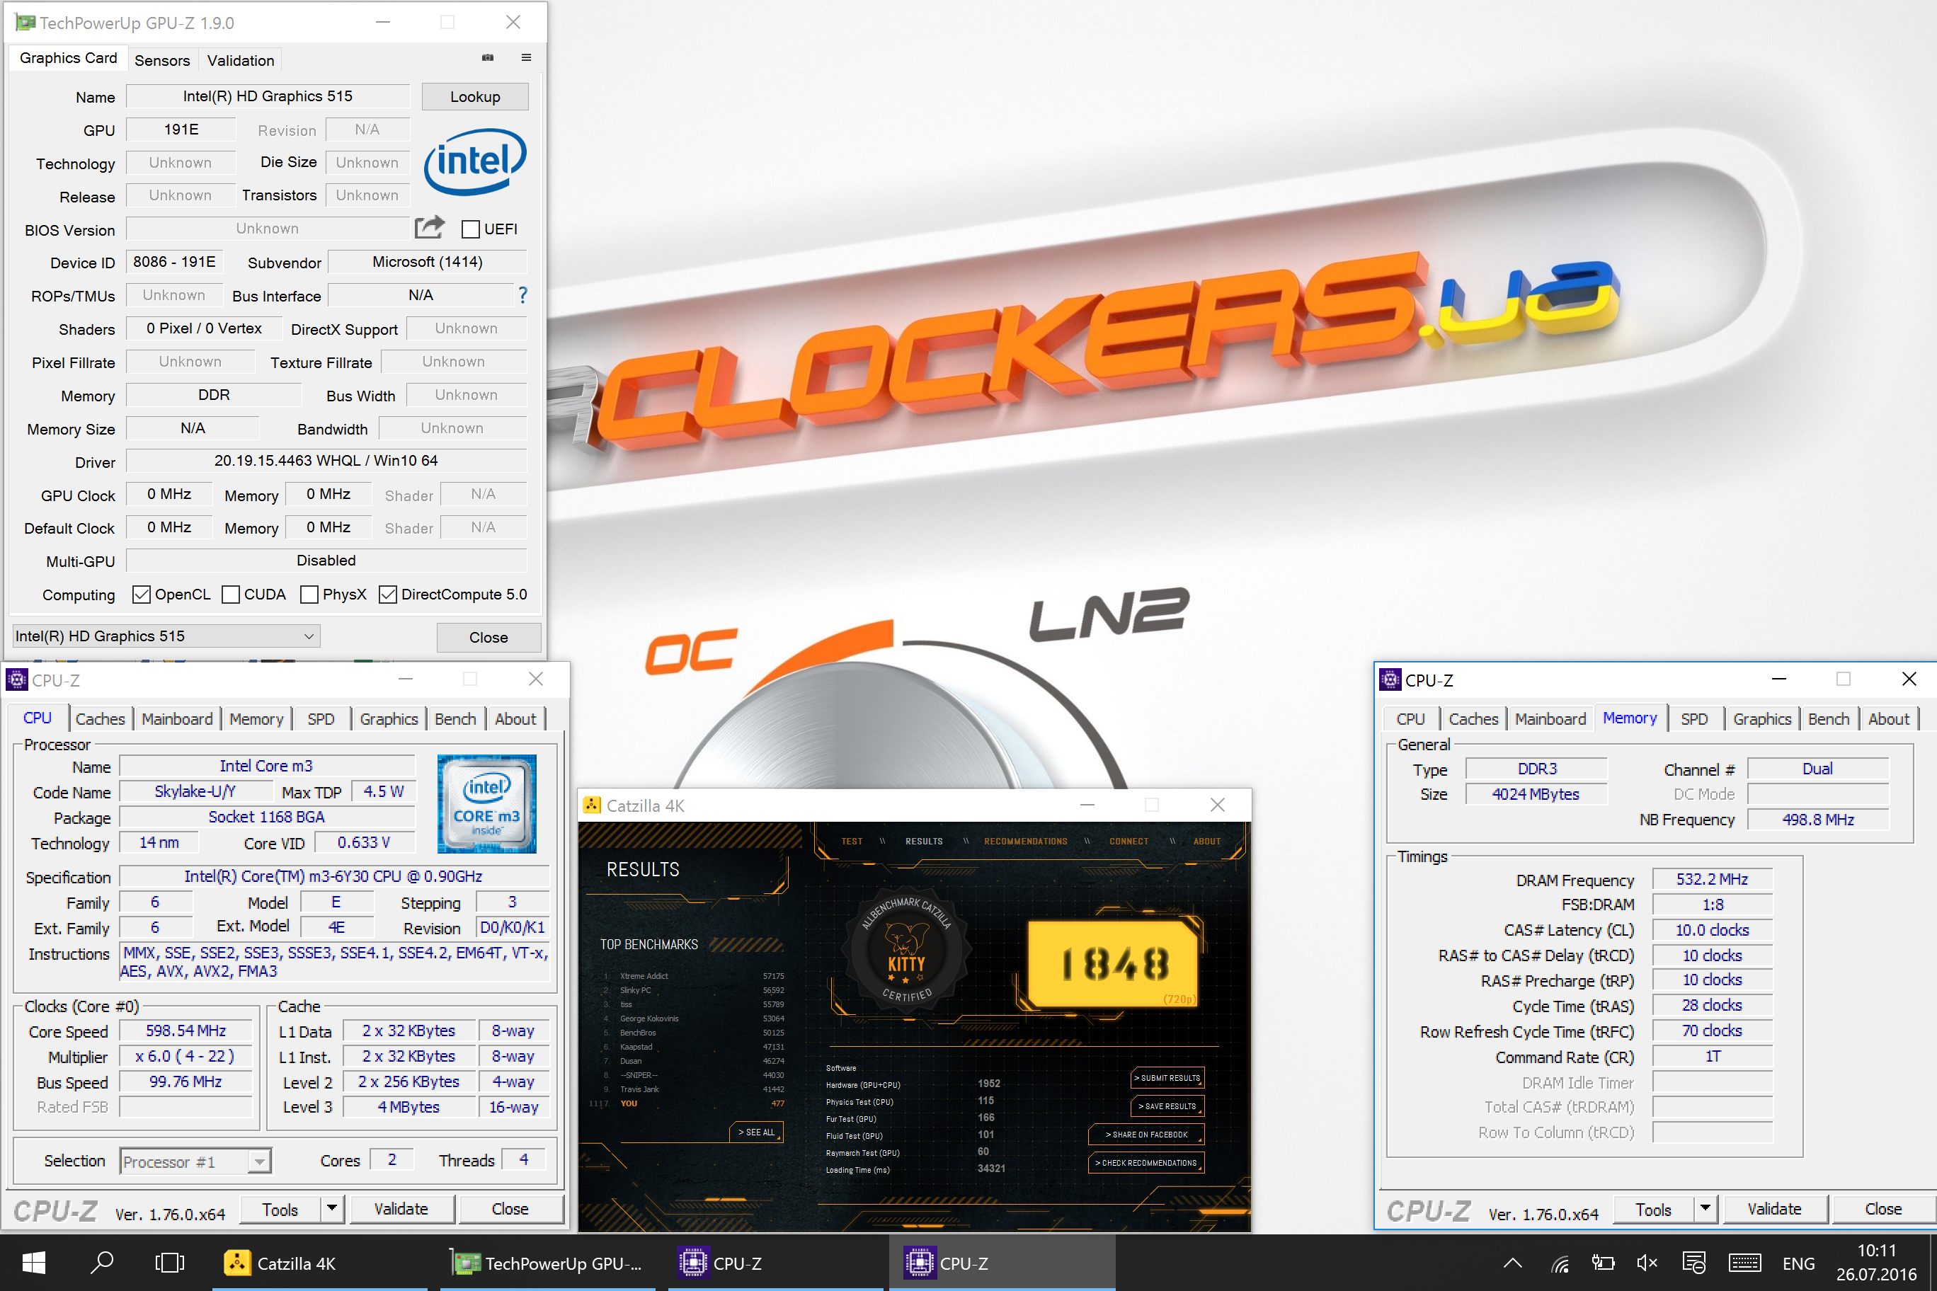Open Task View from the taskbar
1937x1291 pixels.
click(170, 1262)
